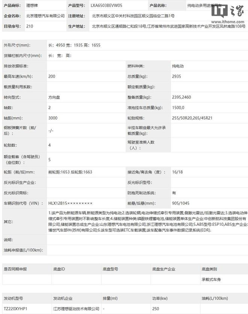Select product model LXA6503BEVW05 text

tap(106, 6)
